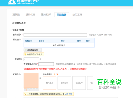
Task: Select the third 暂无图片 image slot
Action: click(79, 83)
